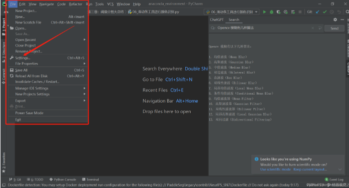This screenshot has width=349, height=188.
Task: Click the Git rollback arrow
Action: pyautogui.click(x=339, y=12)
